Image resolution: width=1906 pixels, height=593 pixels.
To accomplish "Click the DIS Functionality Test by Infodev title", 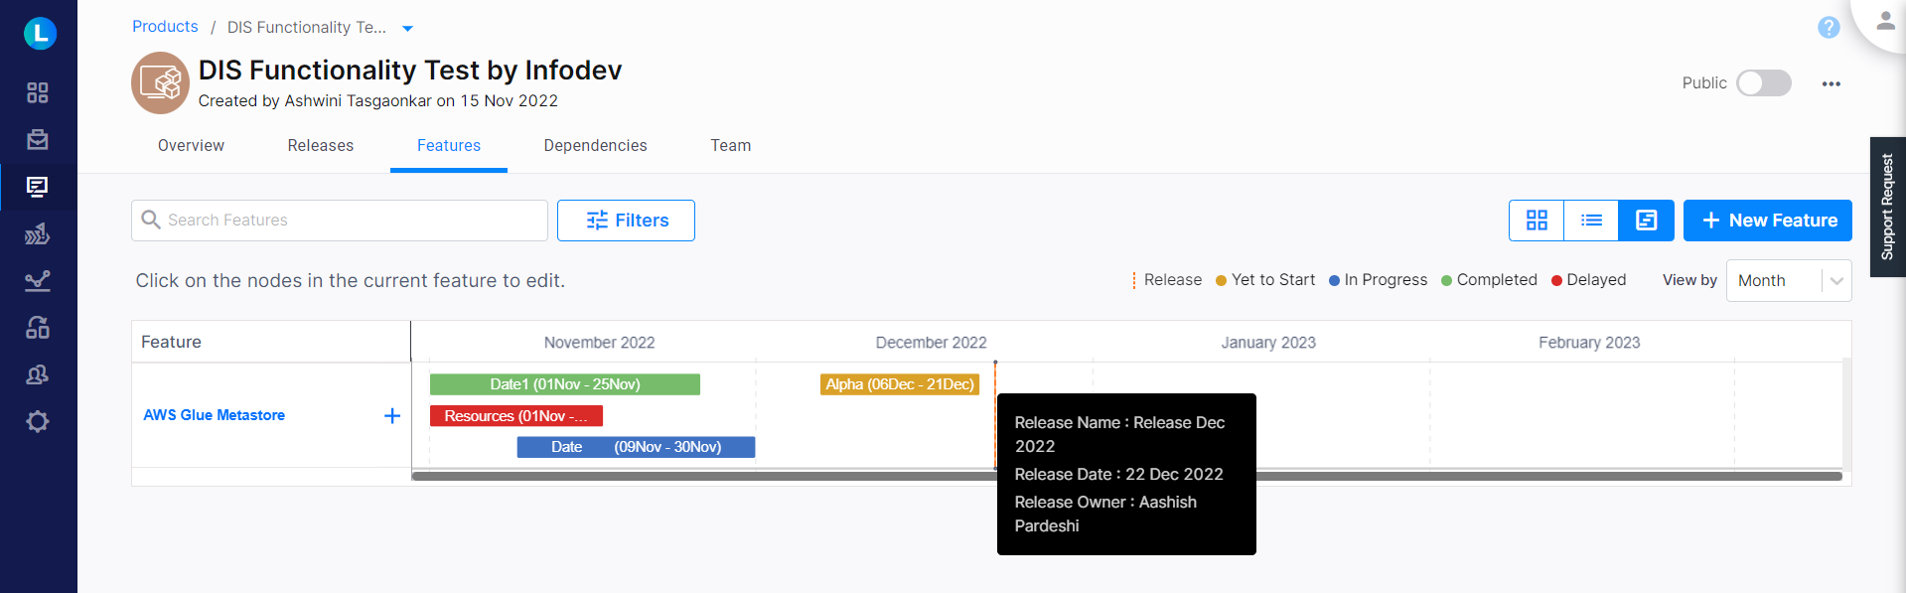I will coord(410,71).
